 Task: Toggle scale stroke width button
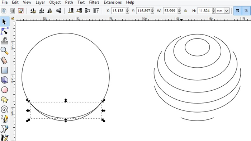pyautogui.click(x=237, y=11)
